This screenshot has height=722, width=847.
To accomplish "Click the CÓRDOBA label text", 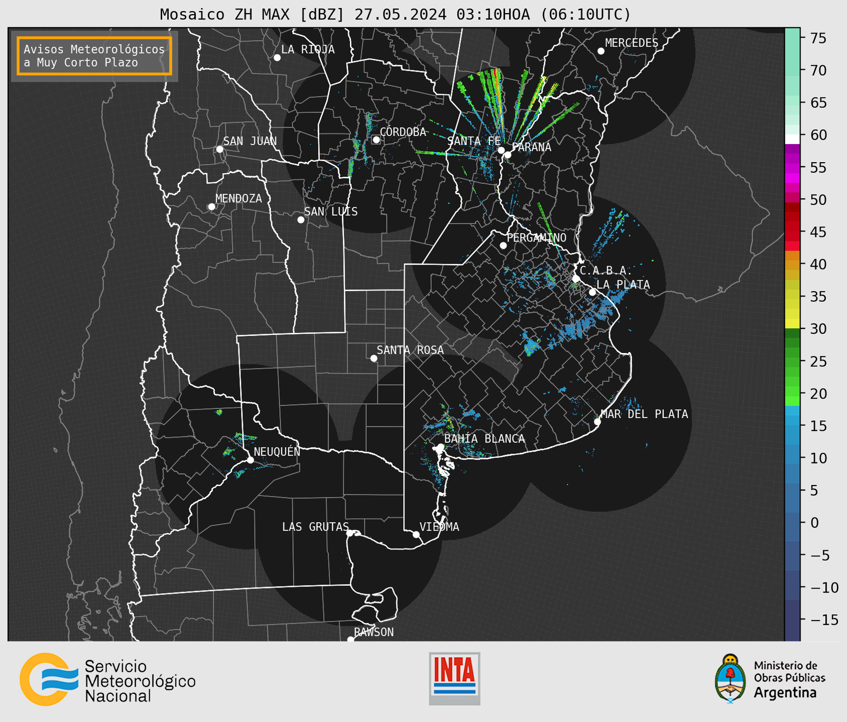I will [403, 132].
